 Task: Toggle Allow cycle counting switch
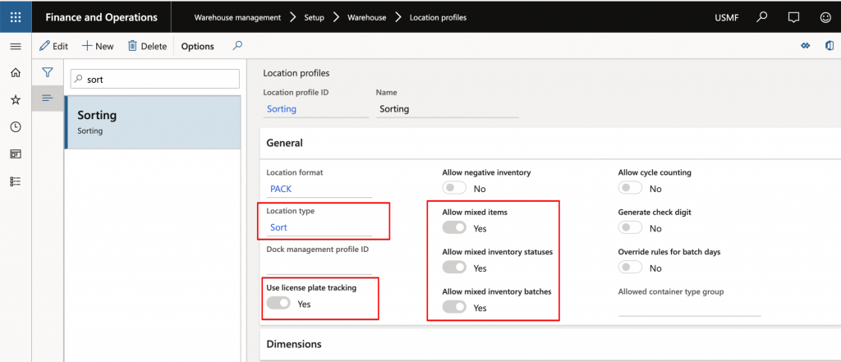coord(630,188)
